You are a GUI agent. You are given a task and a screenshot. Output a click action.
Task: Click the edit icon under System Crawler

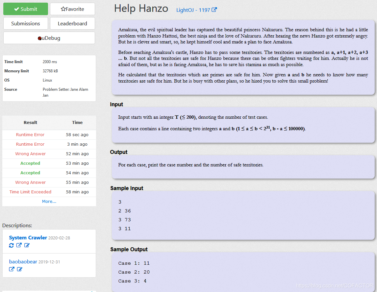pos(27,245)
